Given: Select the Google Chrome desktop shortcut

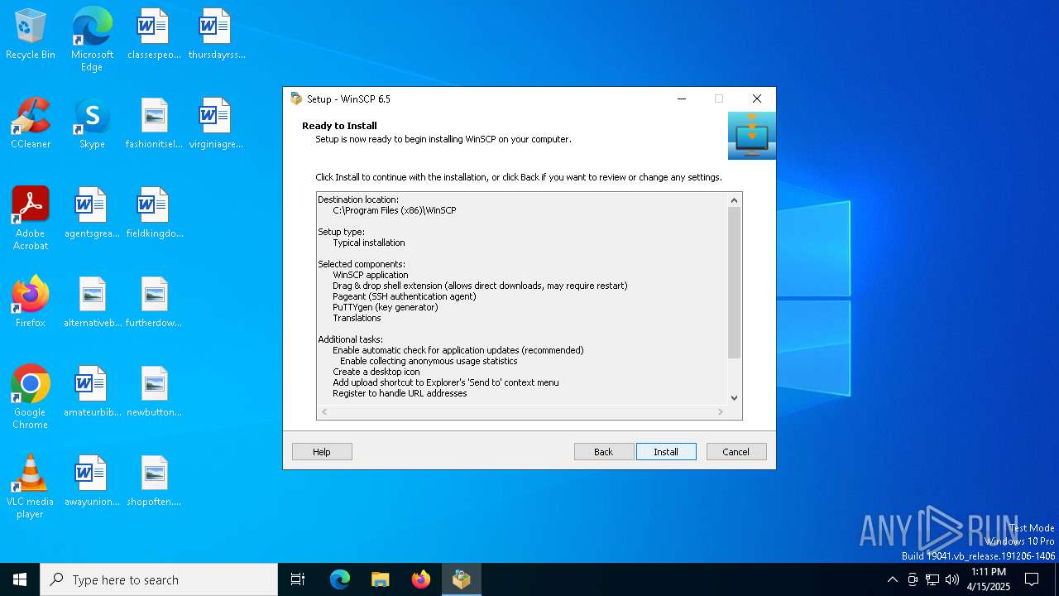Looking at the screenshot, I should [x=31, y=397].
